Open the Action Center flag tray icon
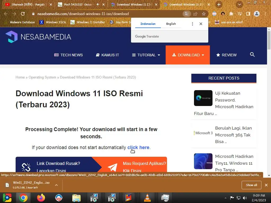The image size is (271, 203). click(232, 198)
